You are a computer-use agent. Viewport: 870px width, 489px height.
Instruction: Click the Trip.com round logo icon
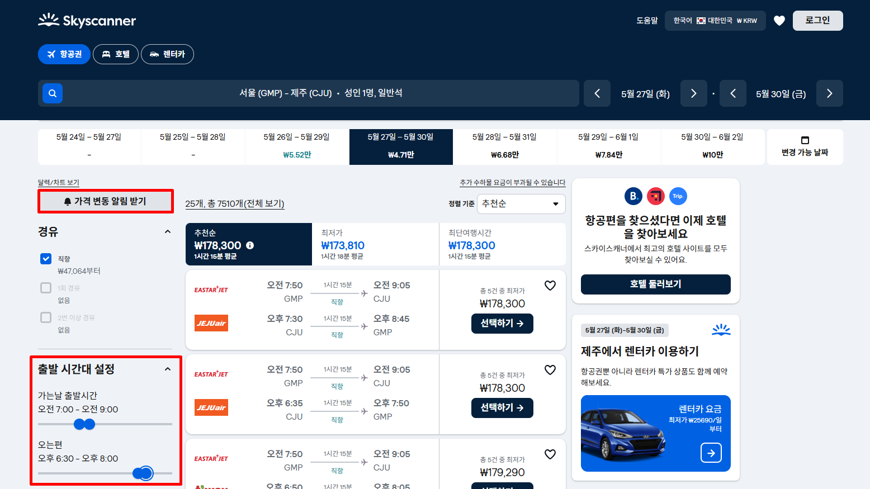[x=678, y=196]
